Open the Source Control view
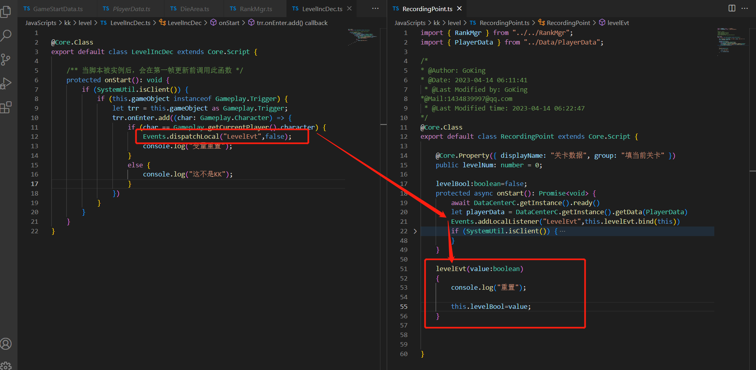 click(x=6, y=60)
